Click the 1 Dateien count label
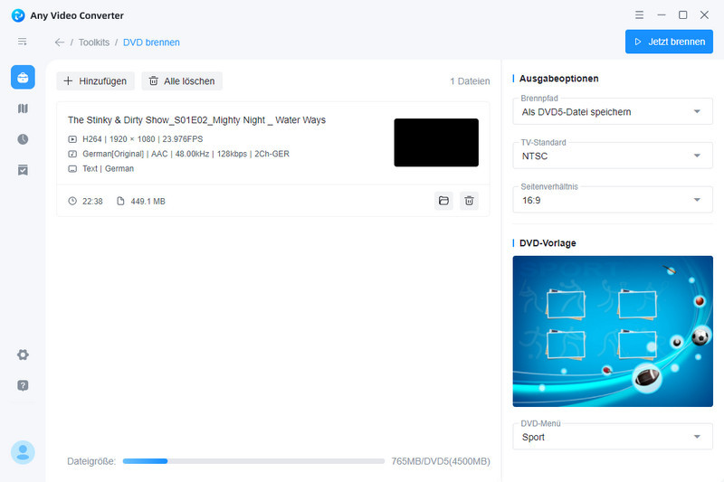The height and width of the screenshot is (482, 724). coord(470,81)
